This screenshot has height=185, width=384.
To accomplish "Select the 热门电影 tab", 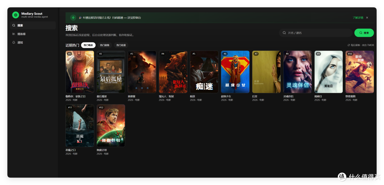I will pyautogui.click(x=88, y=45).
